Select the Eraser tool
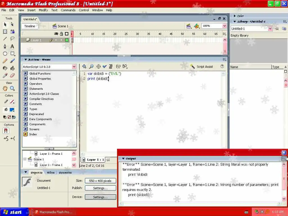Viewport: 288px width, 216px height. tap(12, 75)
